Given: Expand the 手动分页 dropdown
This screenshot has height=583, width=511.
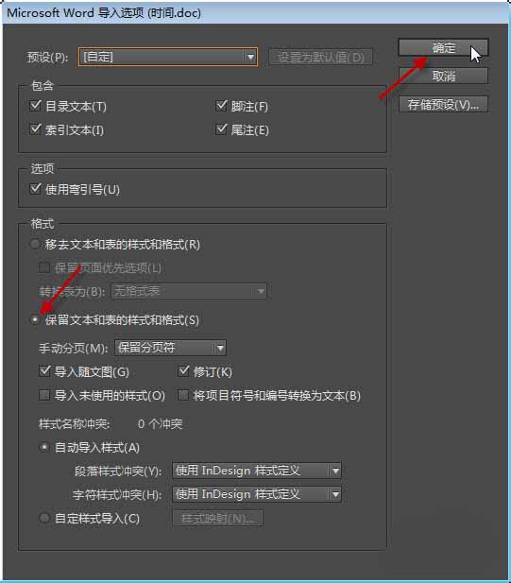Looking at the screenshot, I should pos(170,348).
